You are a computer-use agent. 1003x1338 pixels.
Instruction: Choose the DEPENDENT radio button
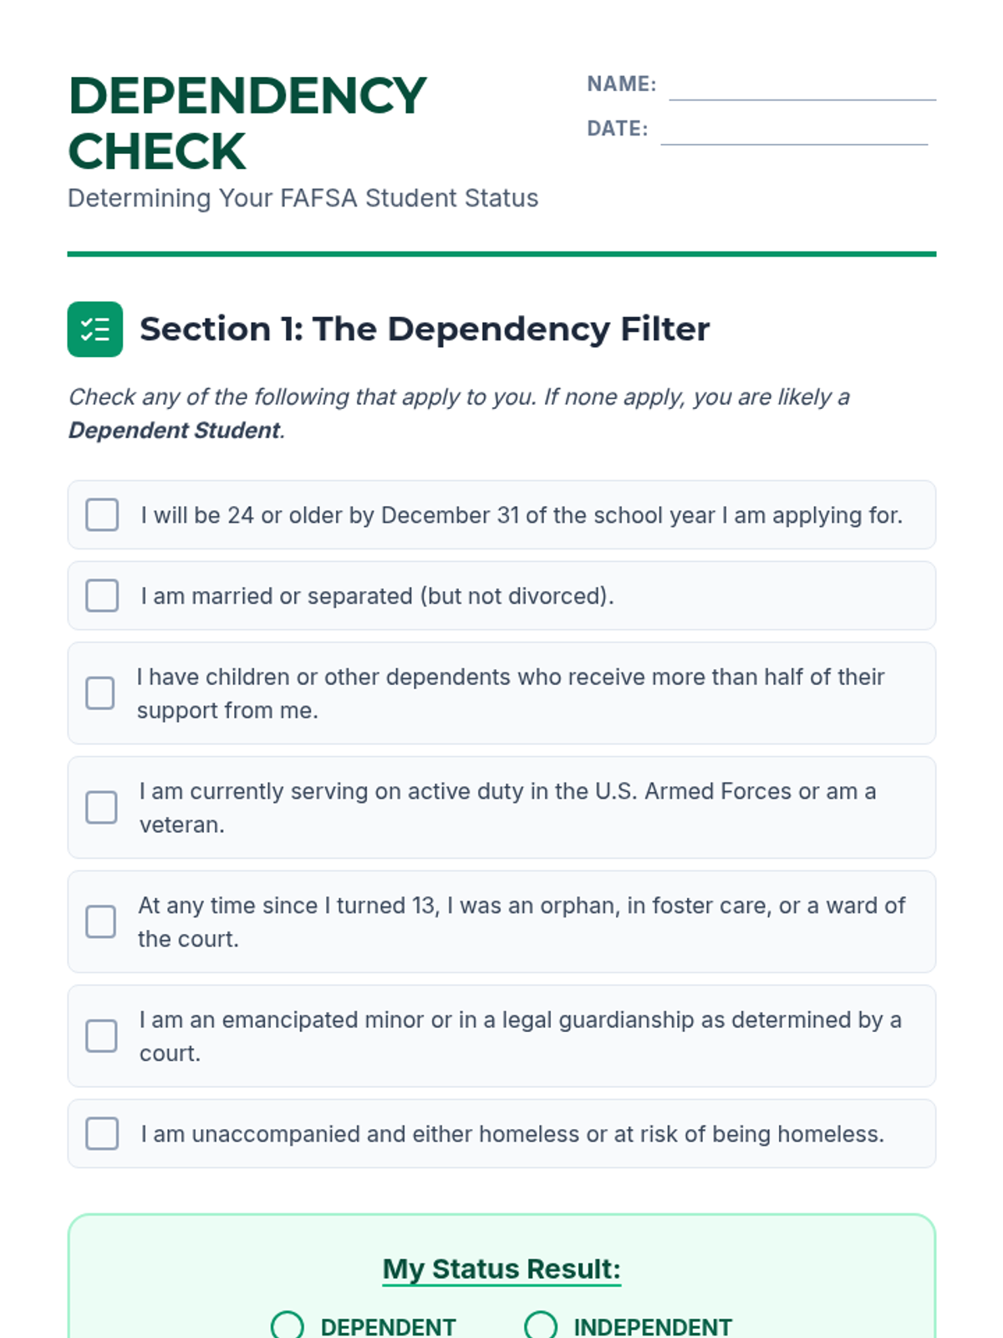tap(288, 1326)
